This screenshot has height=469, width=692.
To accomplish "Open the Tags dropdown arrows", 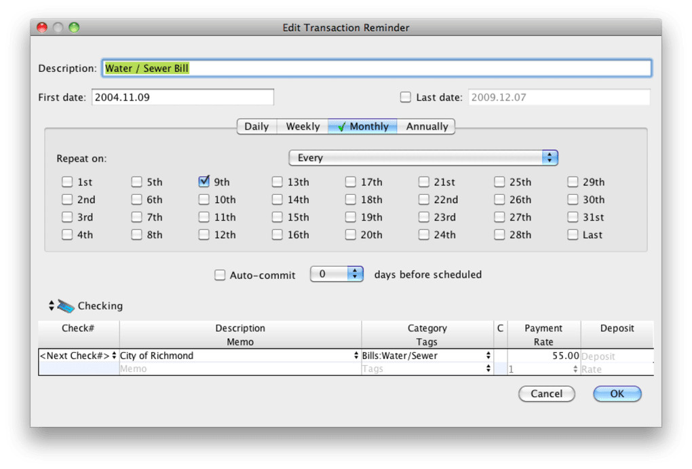I will coord(488,369).
